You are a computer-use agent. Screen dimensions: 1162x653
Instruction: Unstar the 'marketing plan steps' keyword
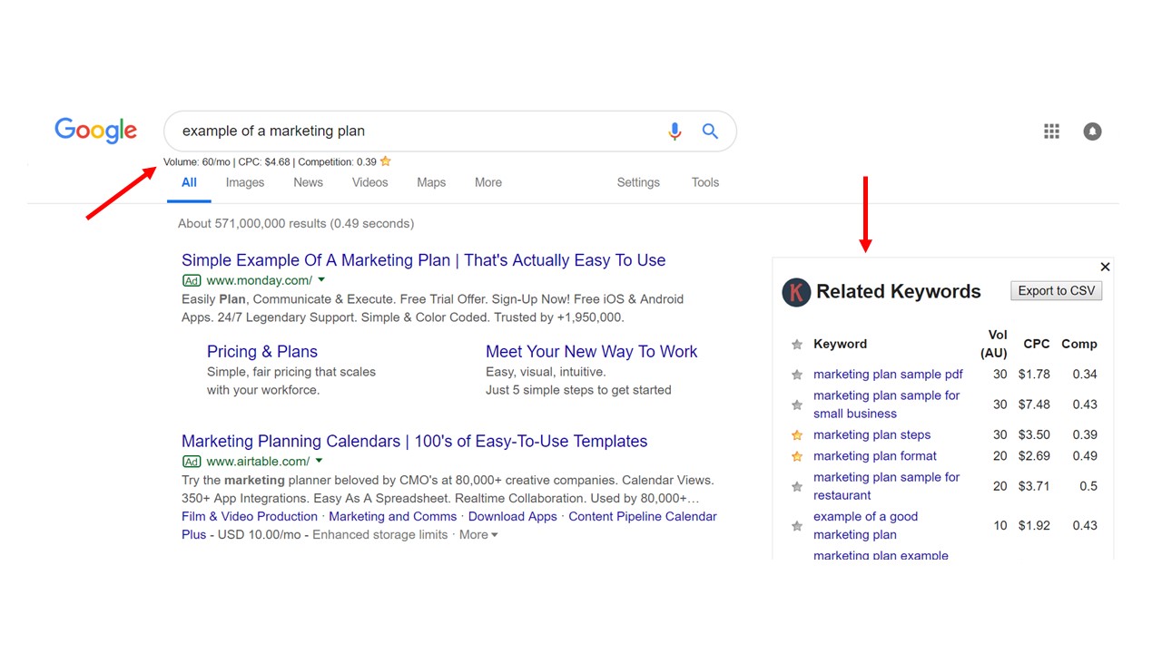(x=797, y=435)
